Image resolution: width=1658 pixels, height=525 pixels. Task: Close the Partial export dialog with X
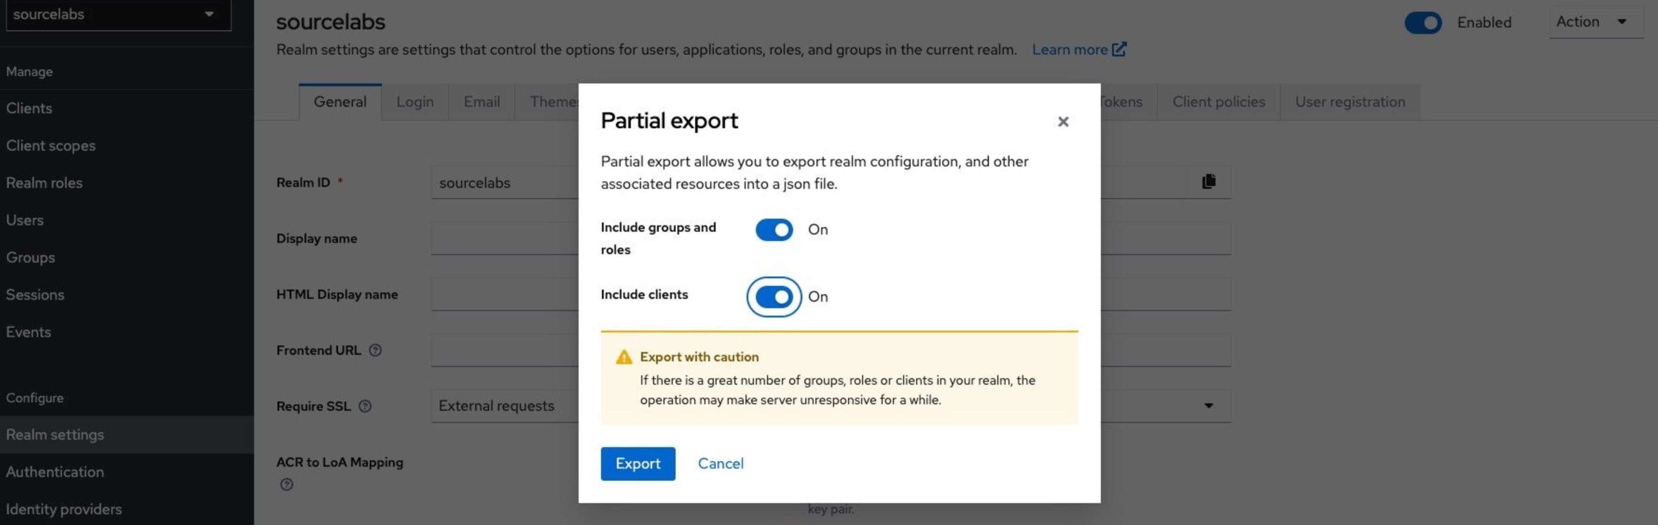click(1063, 122)
